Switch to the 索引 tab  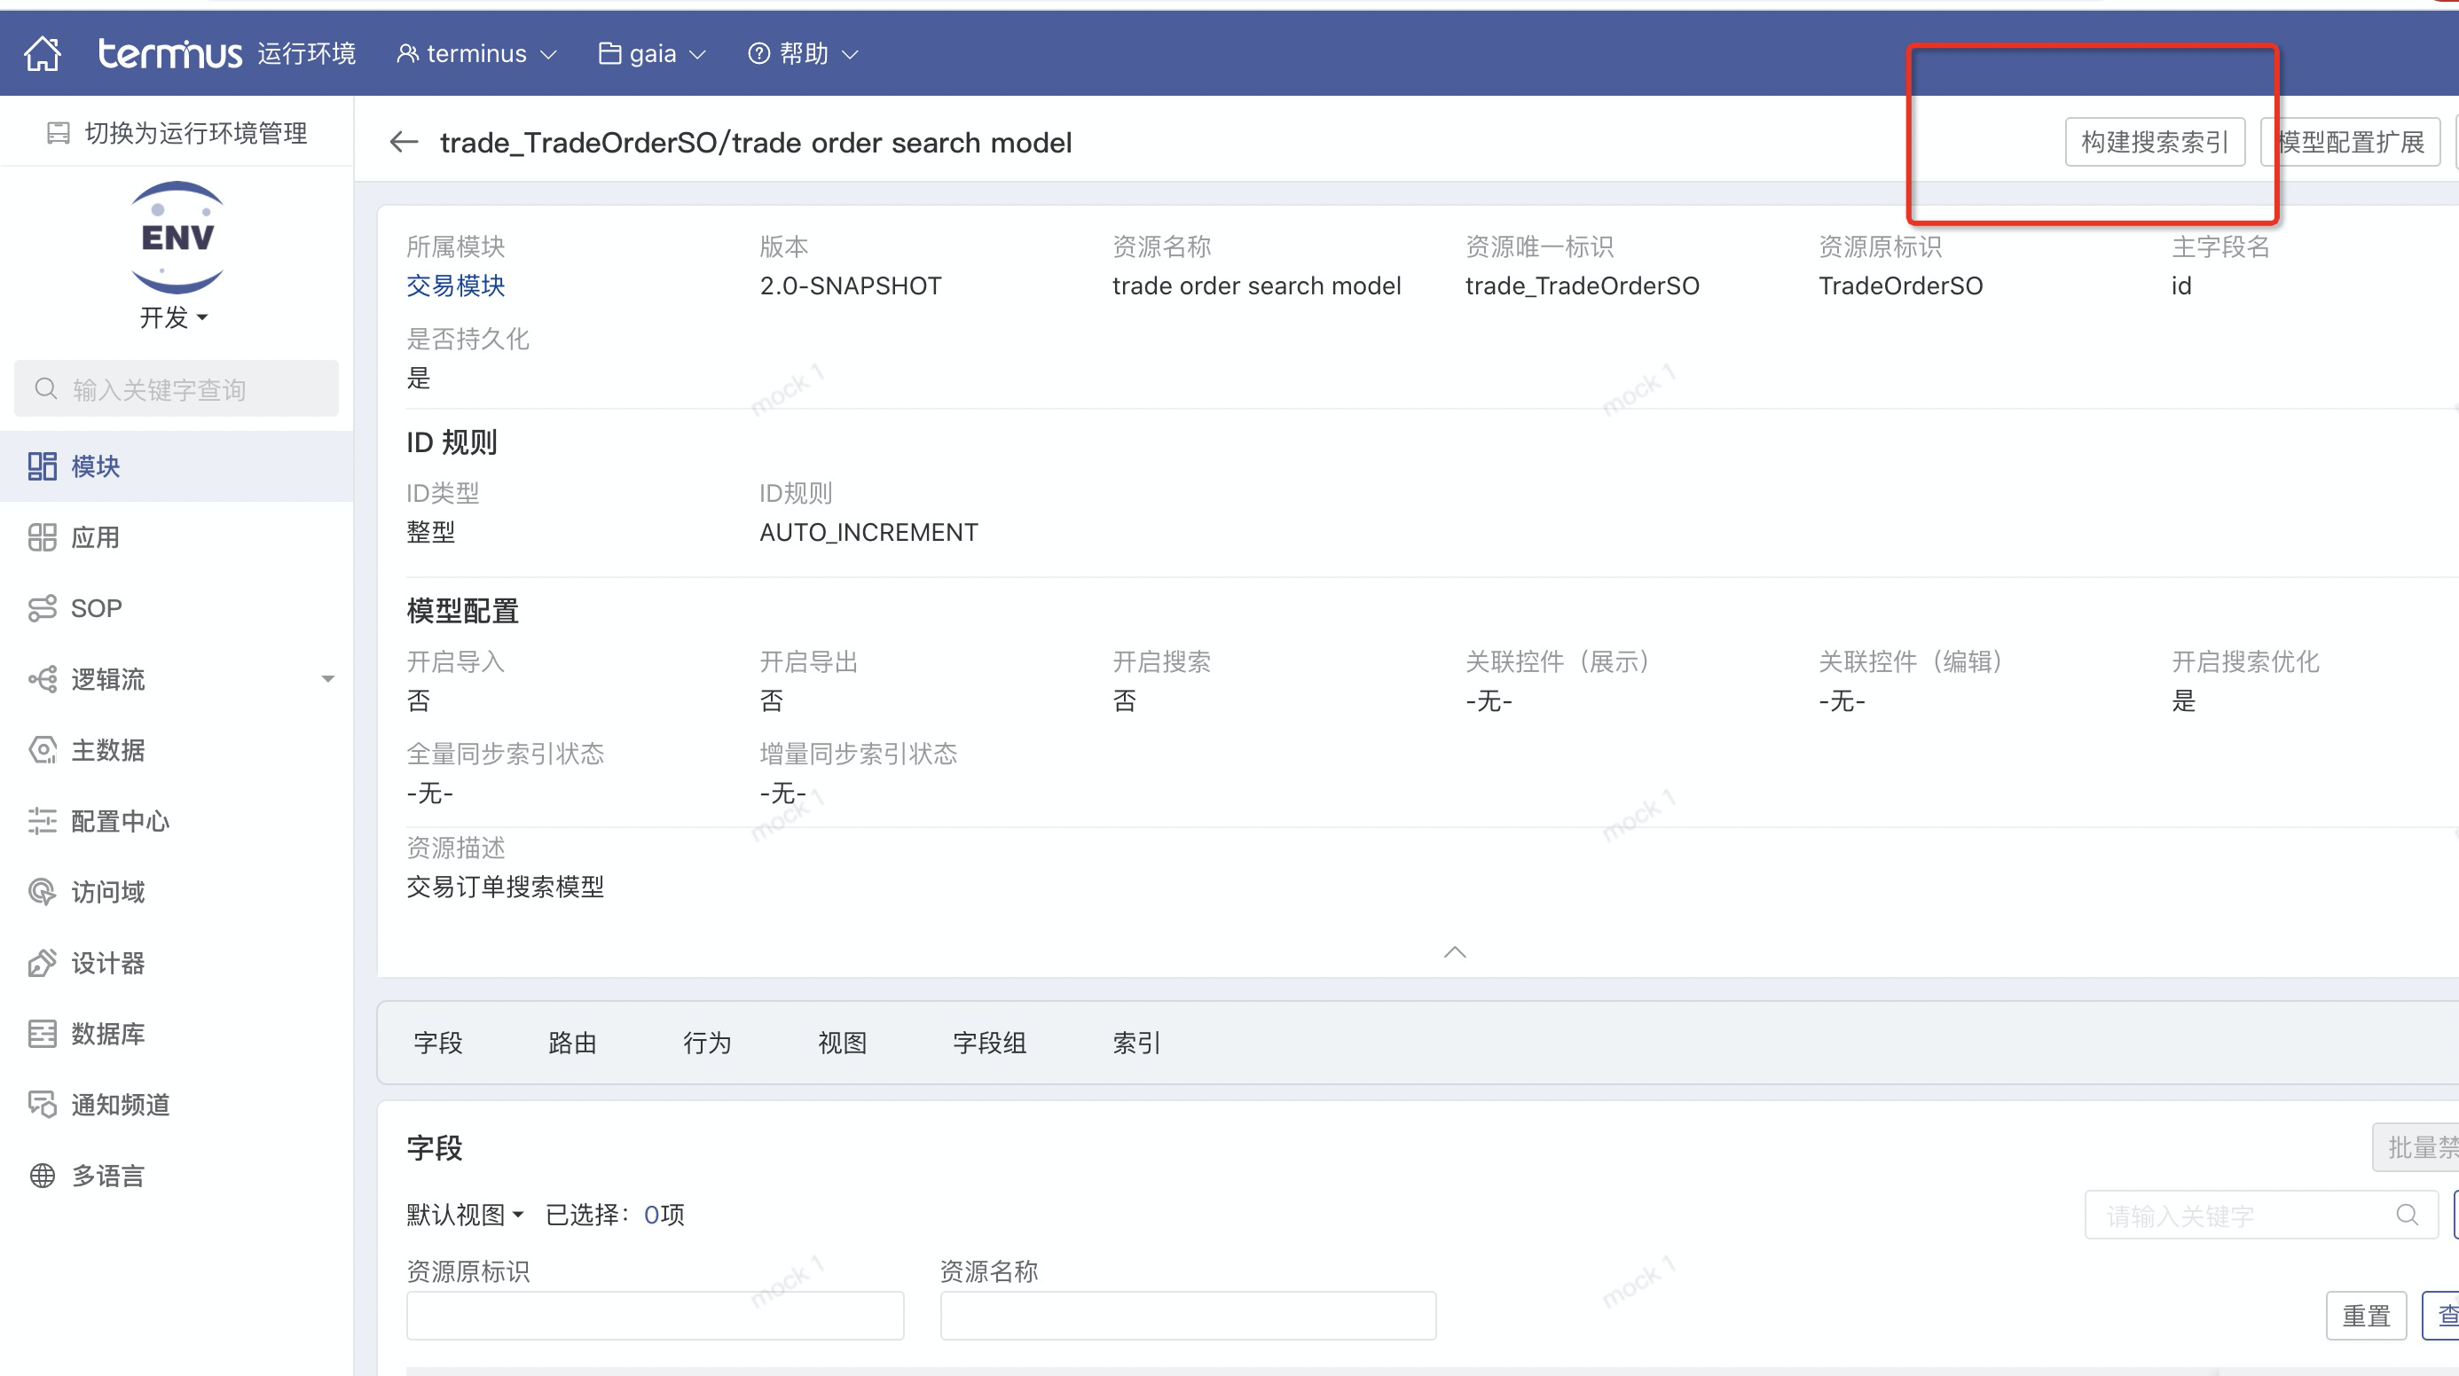tap(1137, 1043)
